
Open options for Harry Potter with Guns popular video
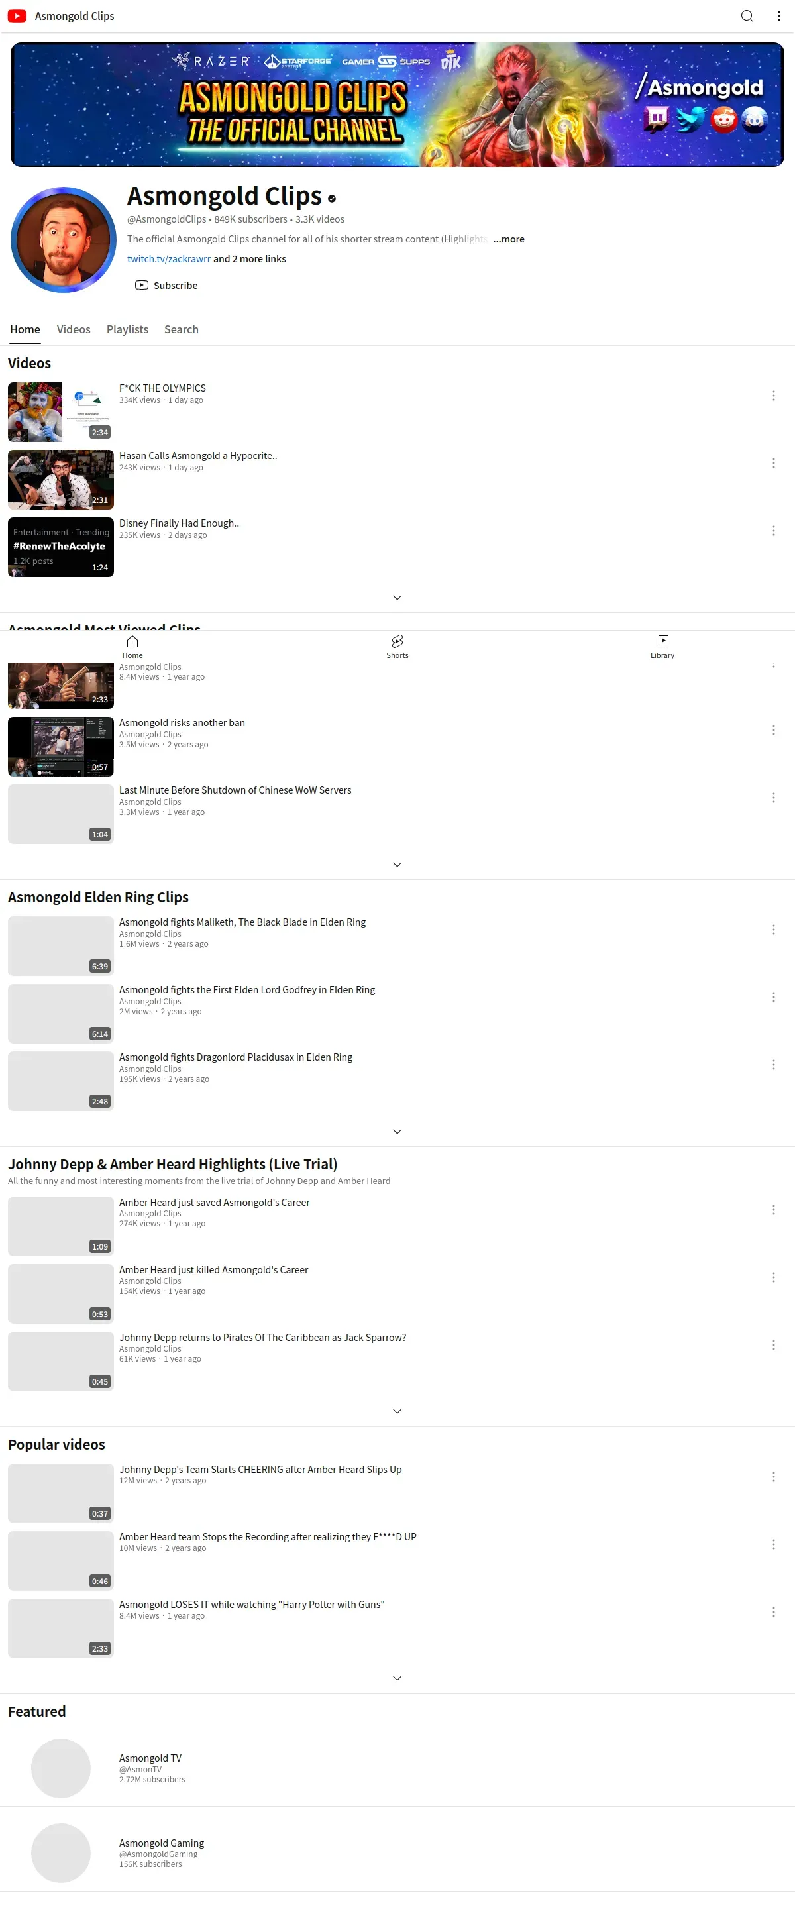click(x=773, y=1612)
